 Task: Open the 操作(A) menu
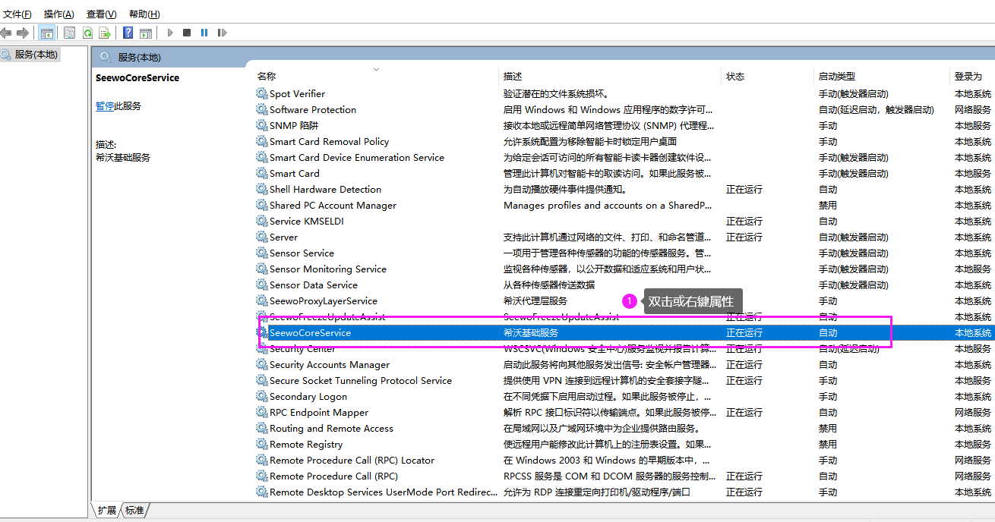58,14
